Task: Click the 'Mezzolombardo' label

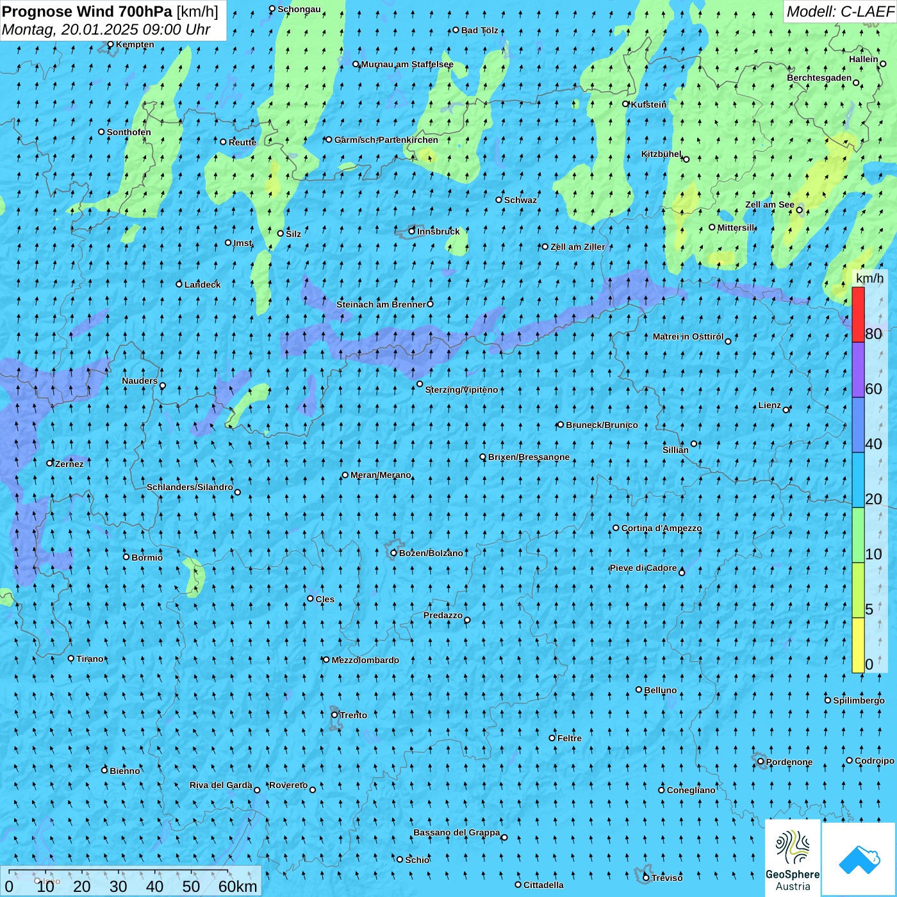Action: pos(365,661)
